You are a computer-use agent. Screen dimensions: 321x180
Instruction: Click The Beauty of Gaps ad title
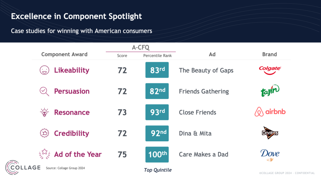click(x=206, y=70)
